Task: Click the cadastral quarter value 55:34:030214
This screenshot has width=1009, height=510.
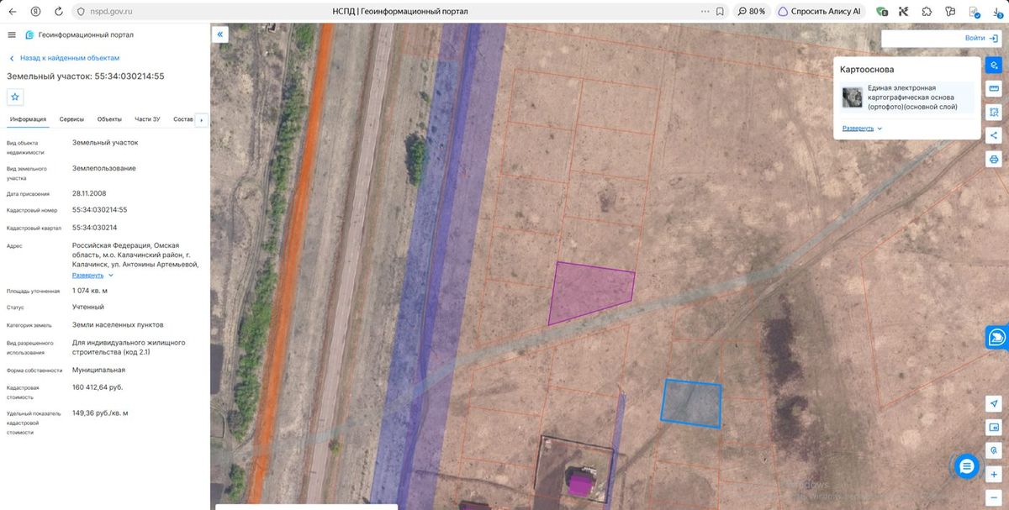Action: [95, 228]
